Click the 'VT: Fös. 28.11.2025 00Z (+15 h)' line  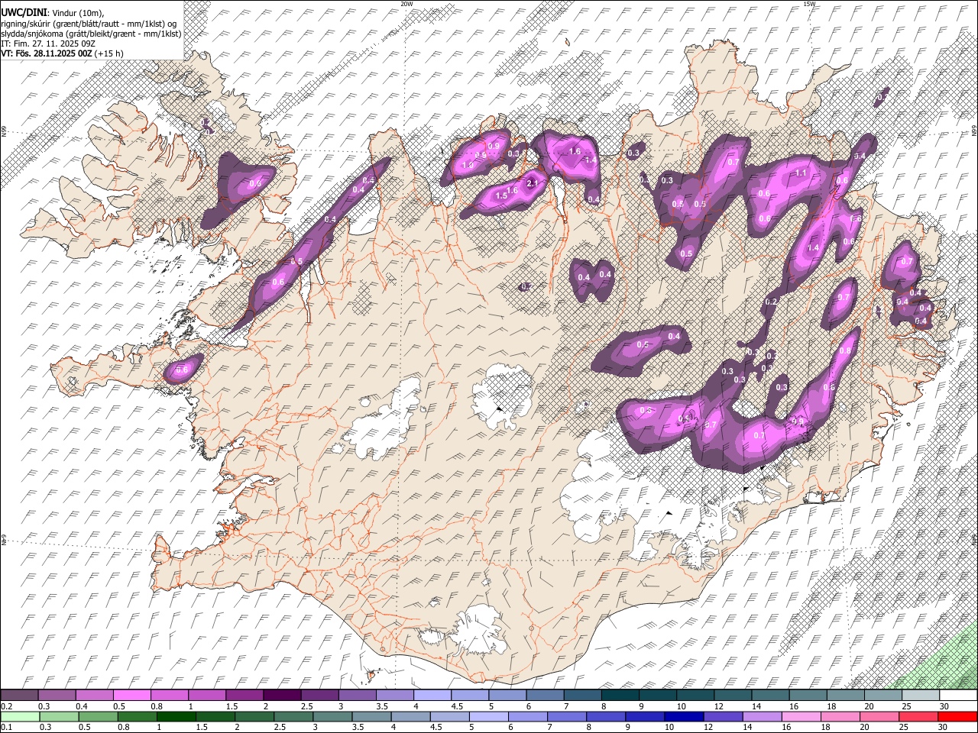click(x=62, y=53)
